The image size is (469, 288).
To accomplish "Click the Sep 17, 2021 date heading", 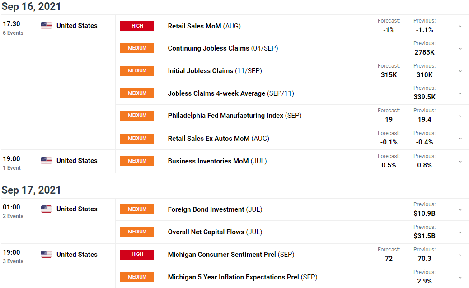I will pyautogui.click(x=31, y=190).
